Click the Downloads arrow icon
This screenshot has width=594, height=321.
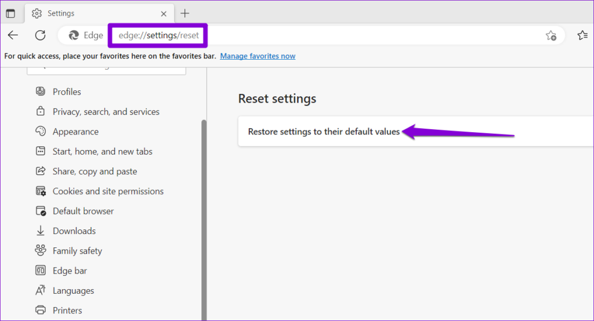point(41,231)
